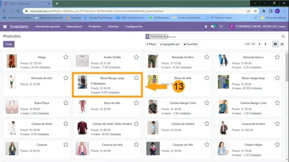Expand the Filtros dropdown

coord(151,44)
